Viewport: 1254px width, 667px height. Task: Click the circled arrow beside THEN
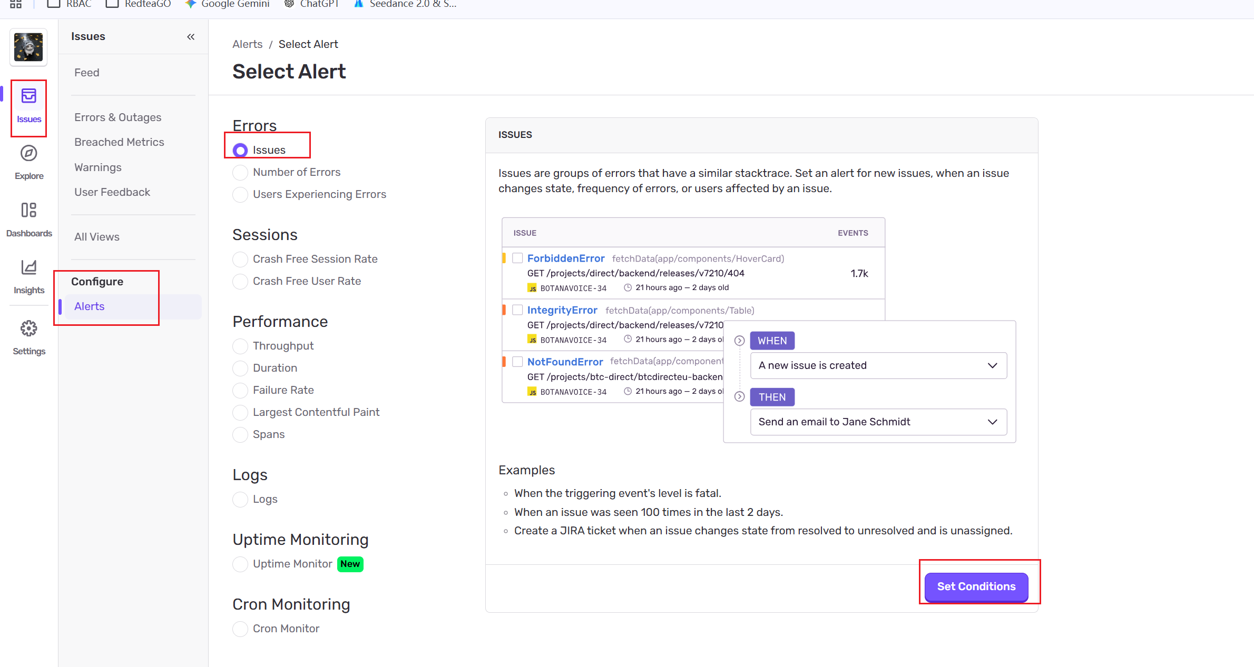pos(739,397)
